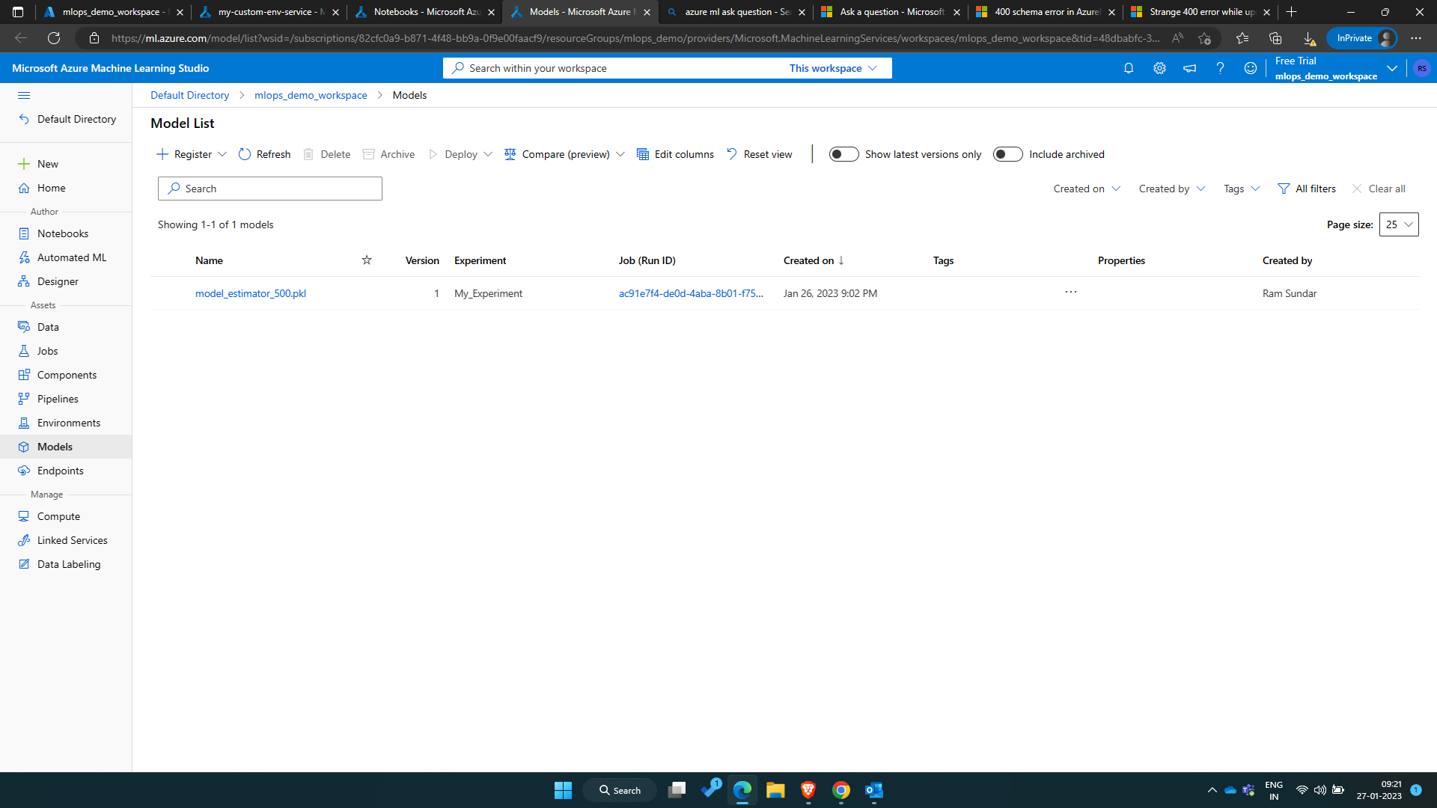Click the model list search field

click(269, 189)
